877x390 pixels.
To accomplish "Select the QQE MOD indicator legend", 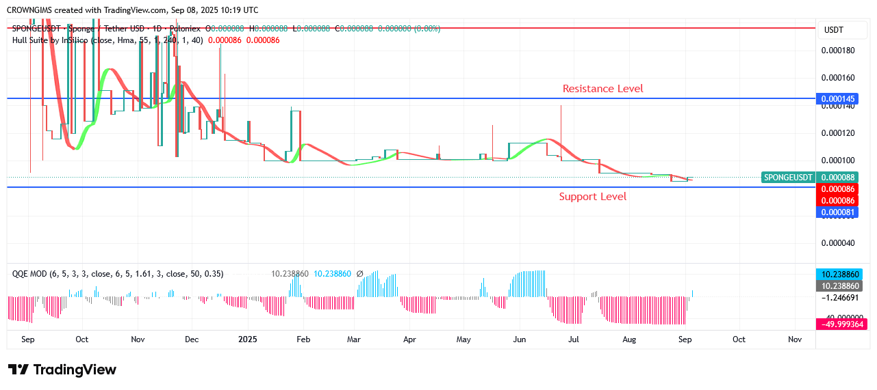I will coord(118,273).
